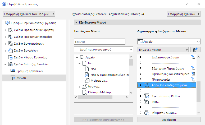The image size is (205, 125).
Task: Click the Αφαίρεση button
Action: [169, 119]
